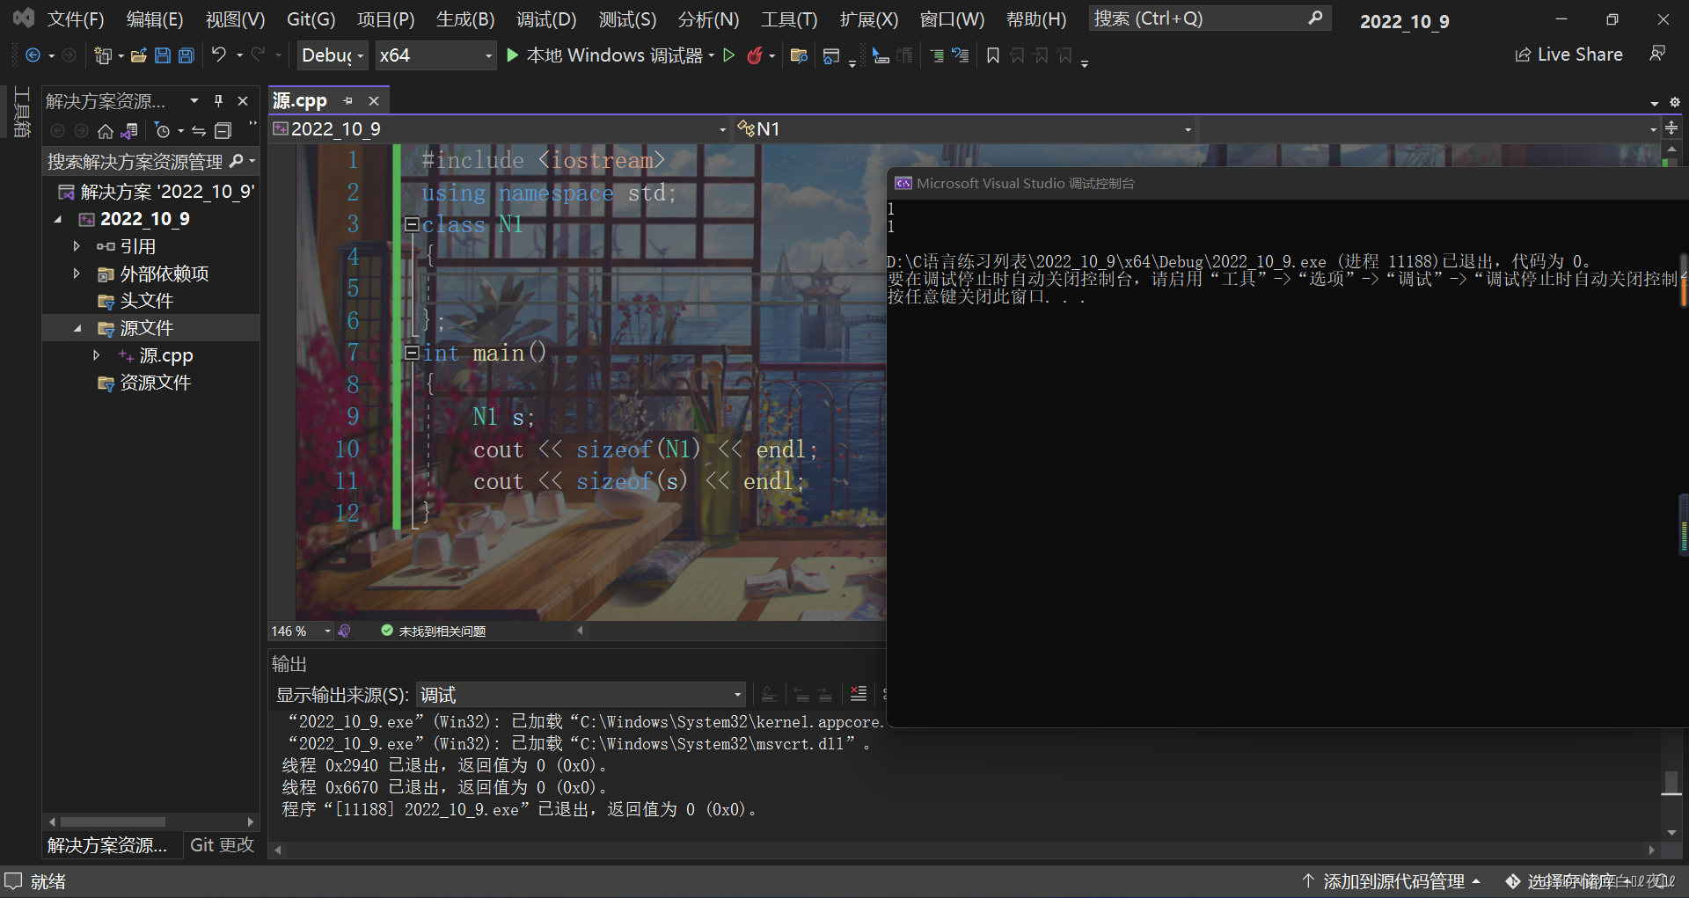This screenshot has width=1689, height=898.
Task: Save the current file with the floppy icon
Action: (163, 55)
